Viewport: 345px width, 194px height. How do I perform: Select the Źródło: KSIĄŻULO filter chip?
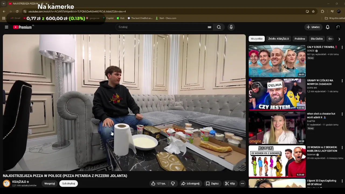point(278,39)
